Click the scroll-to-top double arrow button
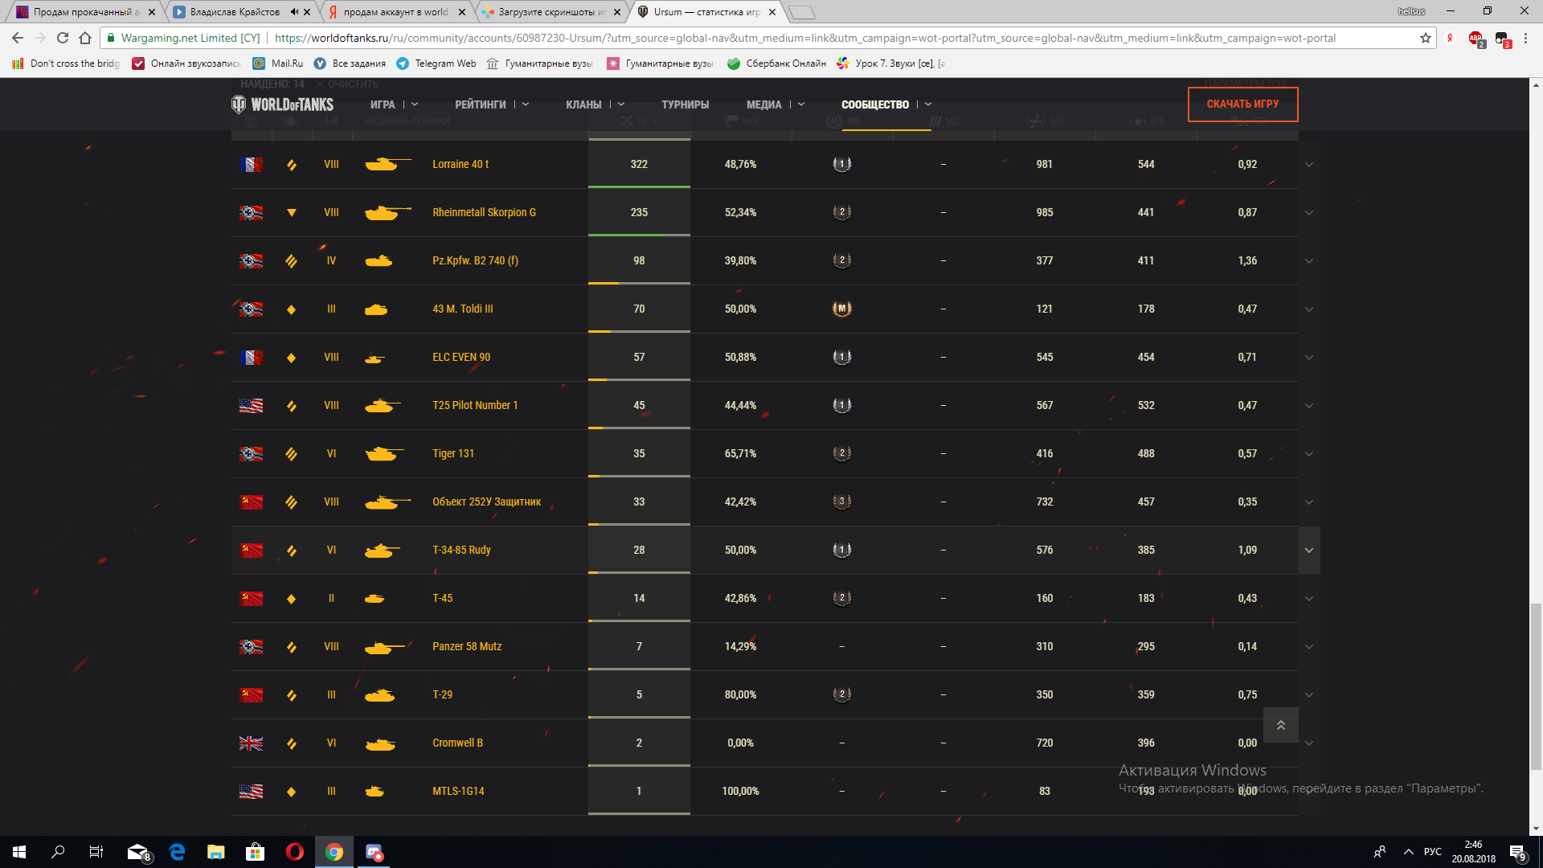The image size is (1543, 868). coord(1281,725)
